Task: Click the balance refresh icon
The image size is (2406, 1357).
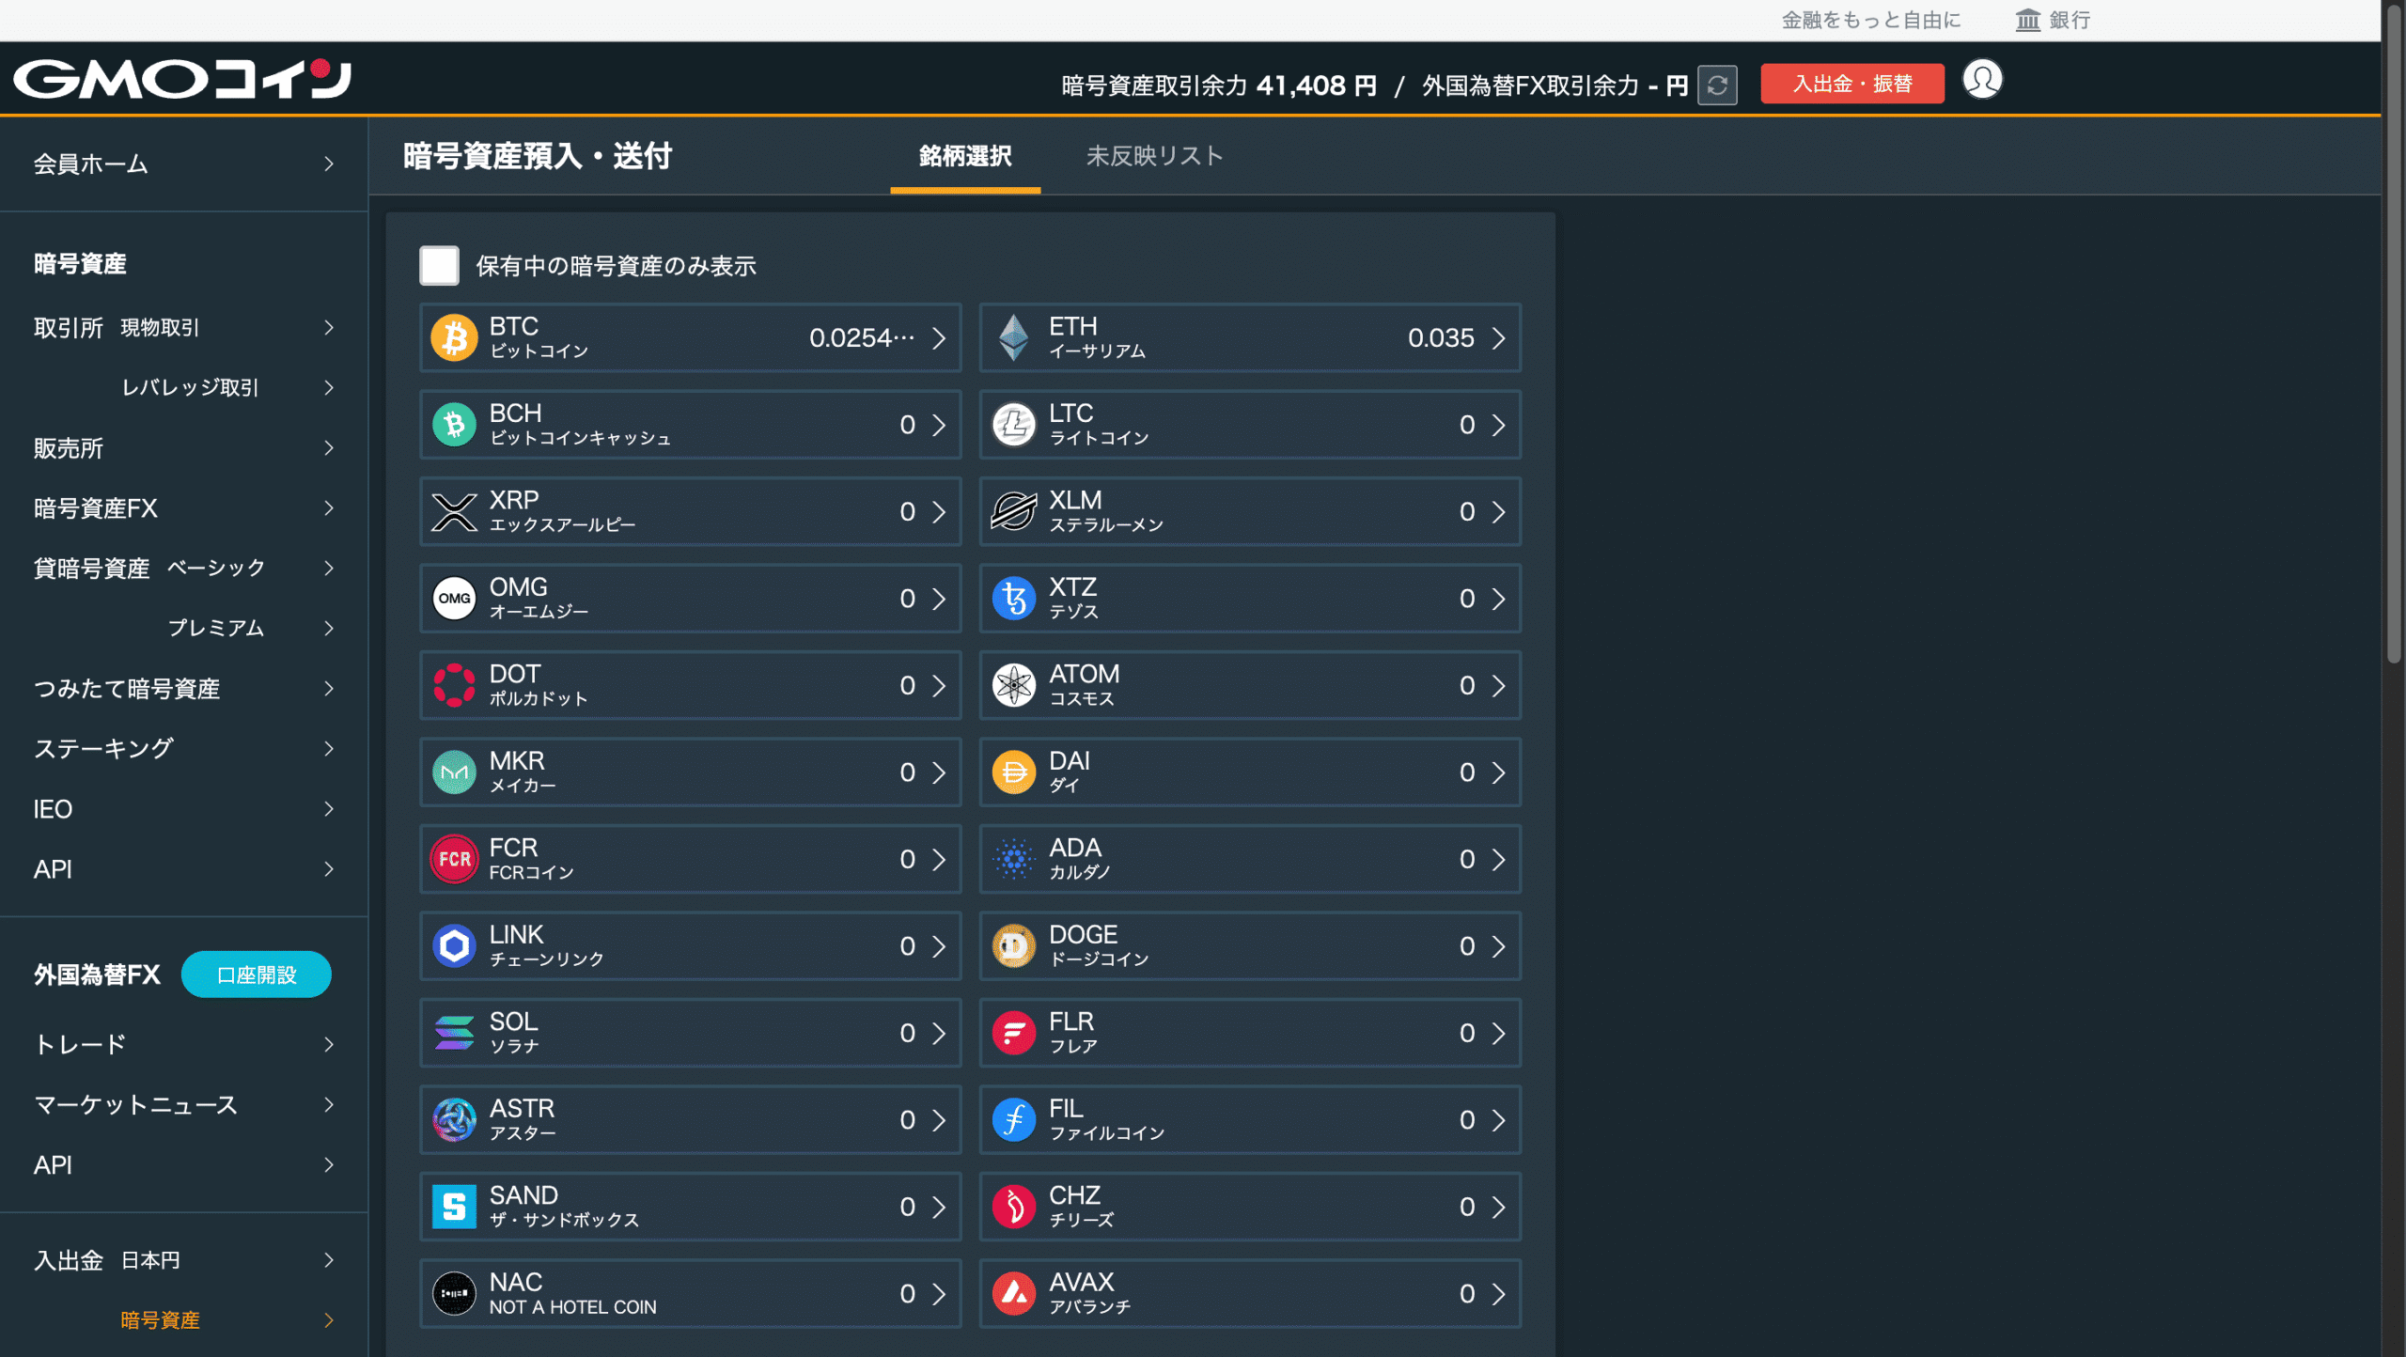Action: 1717,84
